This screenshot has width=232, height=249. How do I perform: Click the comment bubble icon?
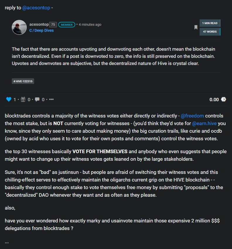37,99
